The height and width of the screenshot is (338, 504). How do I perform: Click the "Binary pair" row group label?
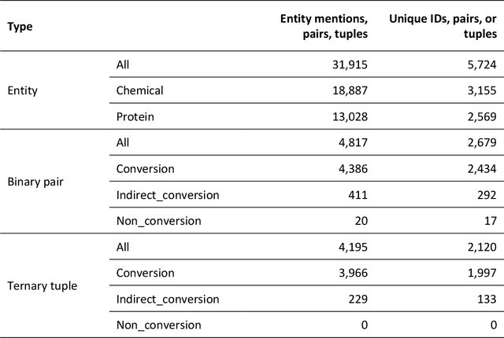35,182
